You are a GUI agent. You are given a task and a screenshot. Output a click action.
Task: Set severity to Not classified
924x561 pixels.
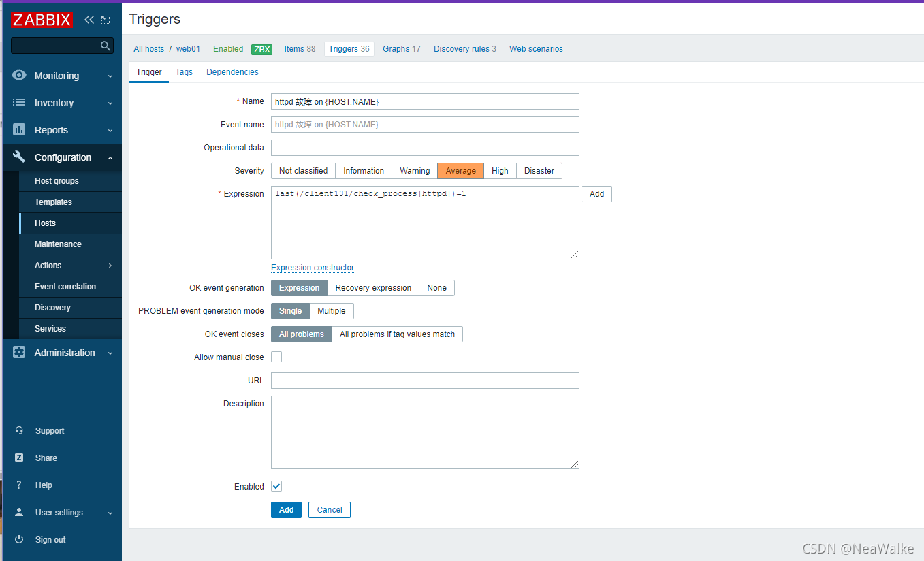pyautogui.click(x=303, y=171)
